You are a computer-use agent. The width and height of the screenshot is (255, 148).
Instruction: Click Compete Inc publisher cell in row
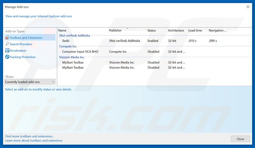click(118, 52)
